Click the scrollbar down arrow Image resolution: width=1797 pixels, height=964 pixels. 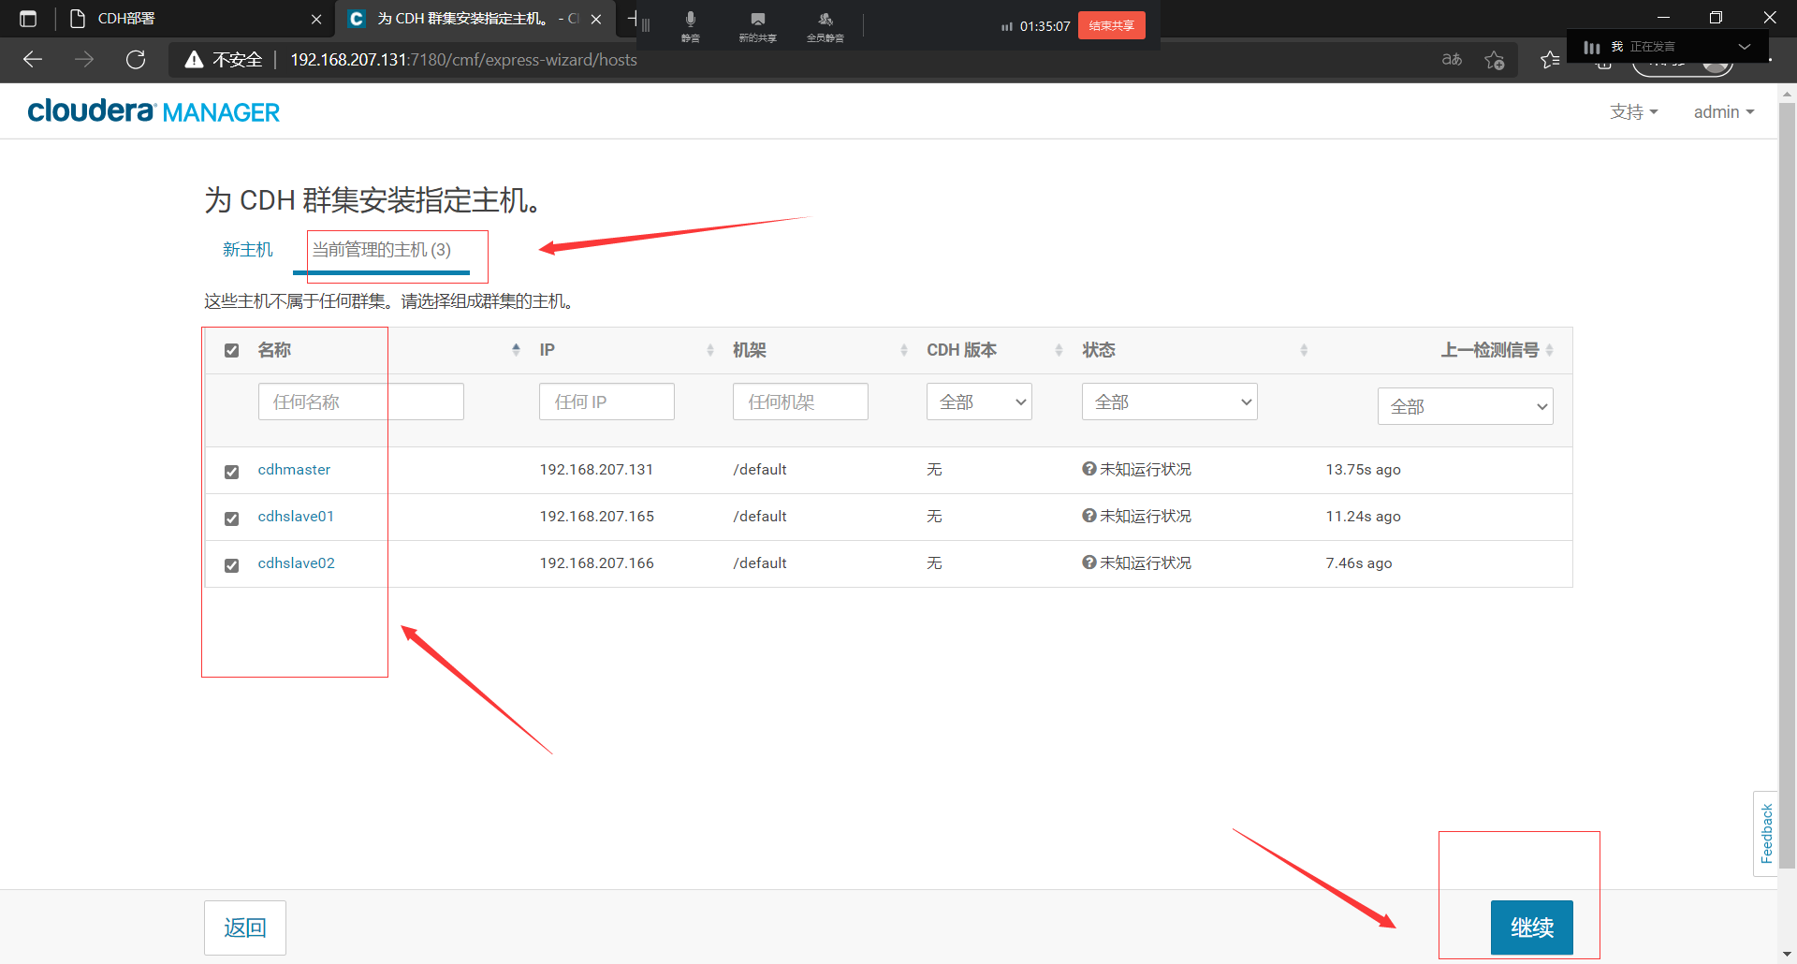(1787, 954)
